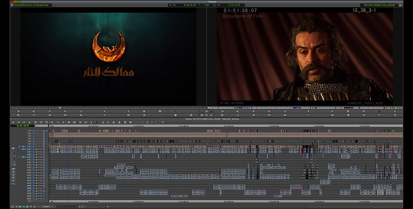Click the '01:01:58:07' burn-in timecode text

[x=240, y=11]
